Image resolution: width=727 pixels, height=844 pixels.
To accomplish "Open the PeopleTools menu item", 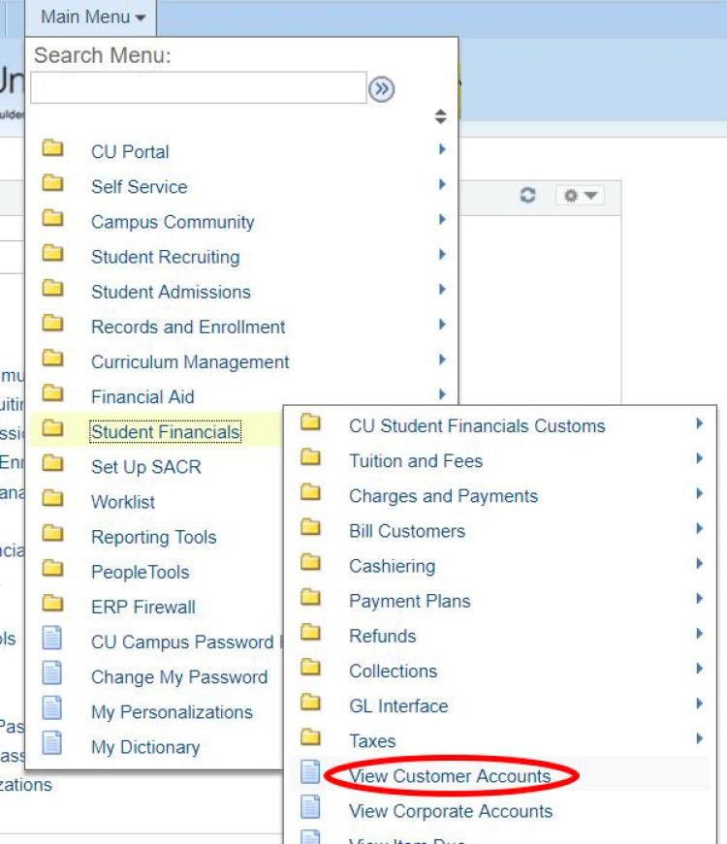I will point(140,572).
